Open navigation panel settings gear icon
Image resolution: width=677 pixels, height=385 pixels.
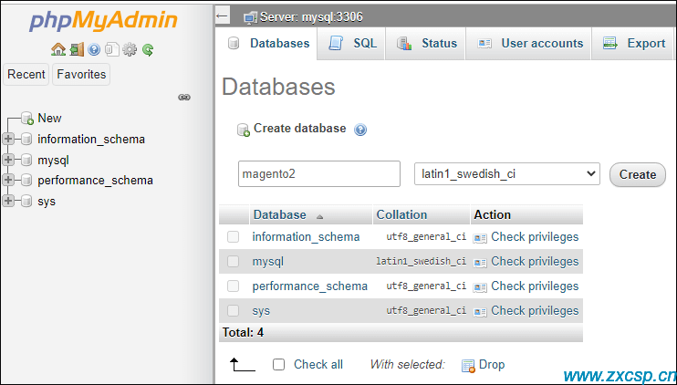pyautogui.click(x=130, y=49)
